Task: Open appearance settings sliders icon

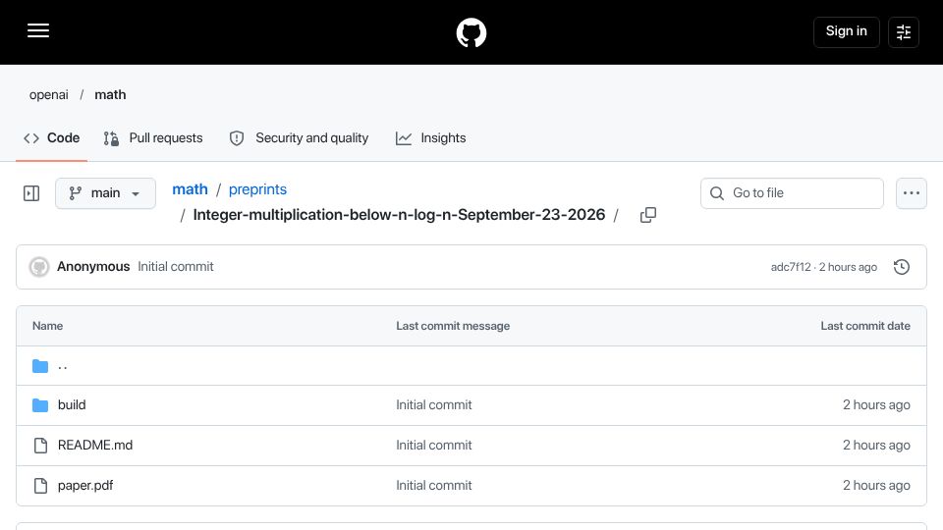Action: click(904, 31)
